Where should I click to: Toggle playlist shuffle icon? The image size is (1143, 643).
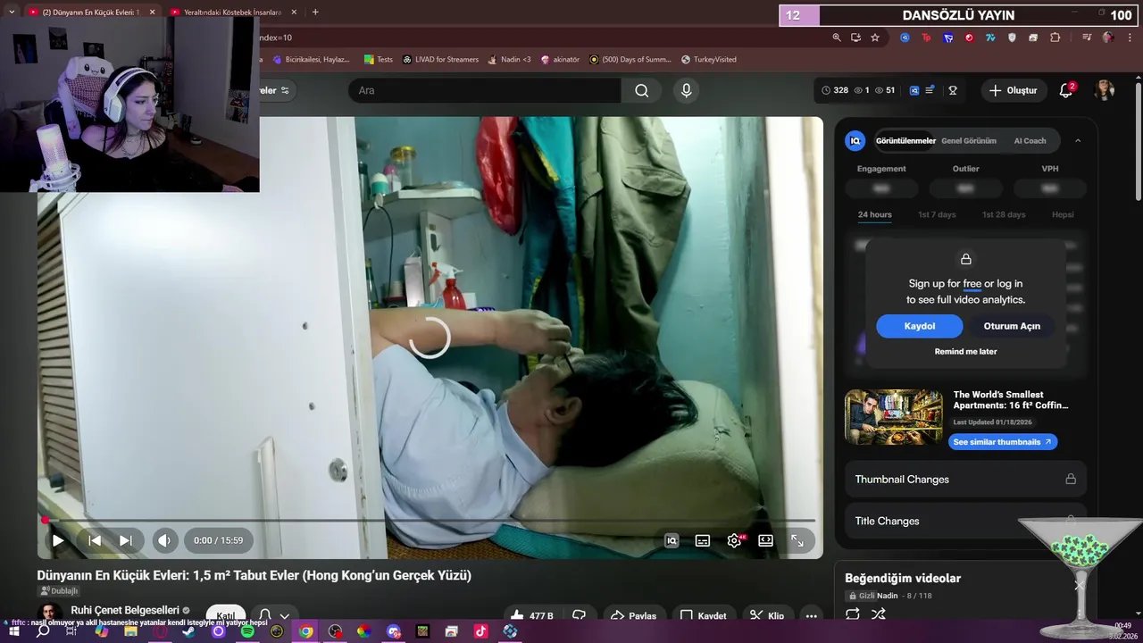(x=879, y=614)
